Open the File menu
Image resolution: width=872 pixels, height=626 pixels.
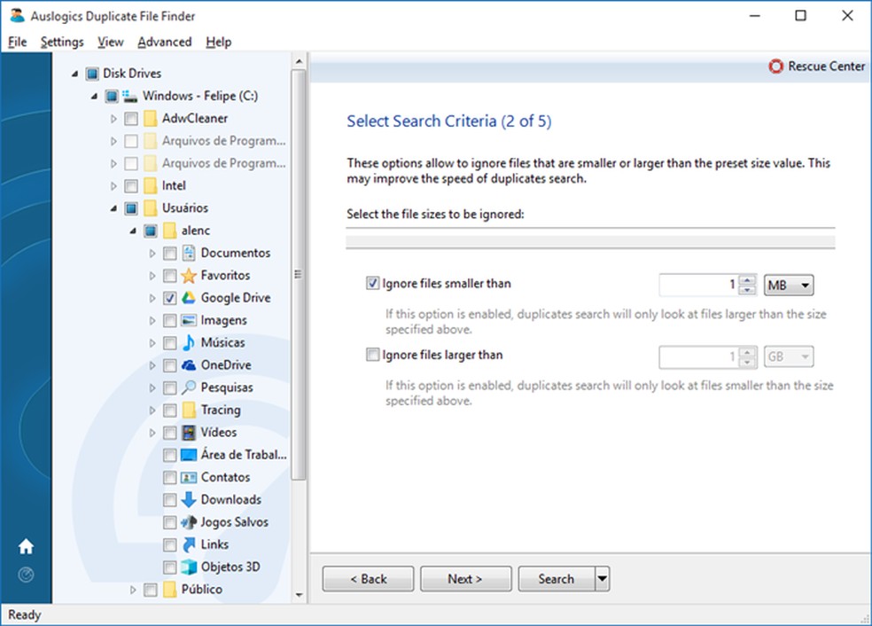click(17, 42)
